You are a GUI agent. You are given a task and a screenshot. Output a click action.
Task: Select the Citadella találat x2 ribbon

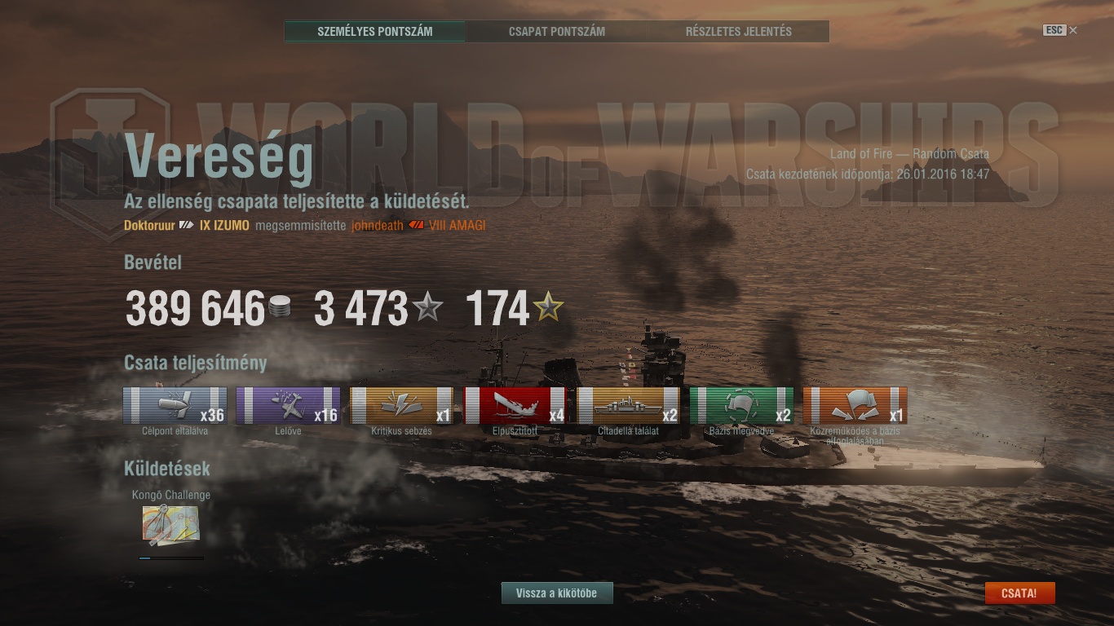point(629,406)
